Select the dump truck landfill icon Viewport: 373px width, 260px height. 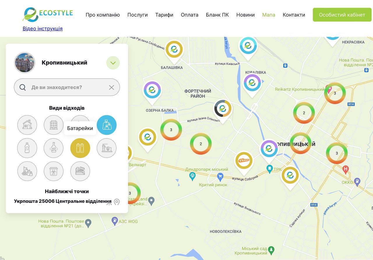pyautogui.click(x=80, y=171)
